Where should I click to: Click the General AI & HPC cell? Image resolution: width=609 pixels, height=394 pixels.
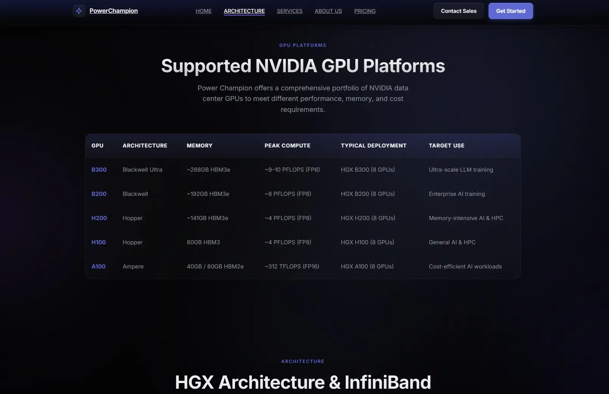(452, 242)
